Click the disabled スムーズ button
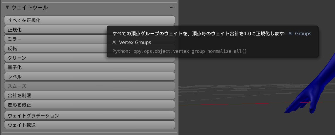Viewport: 335px width, 135px height. coord(89,86)
